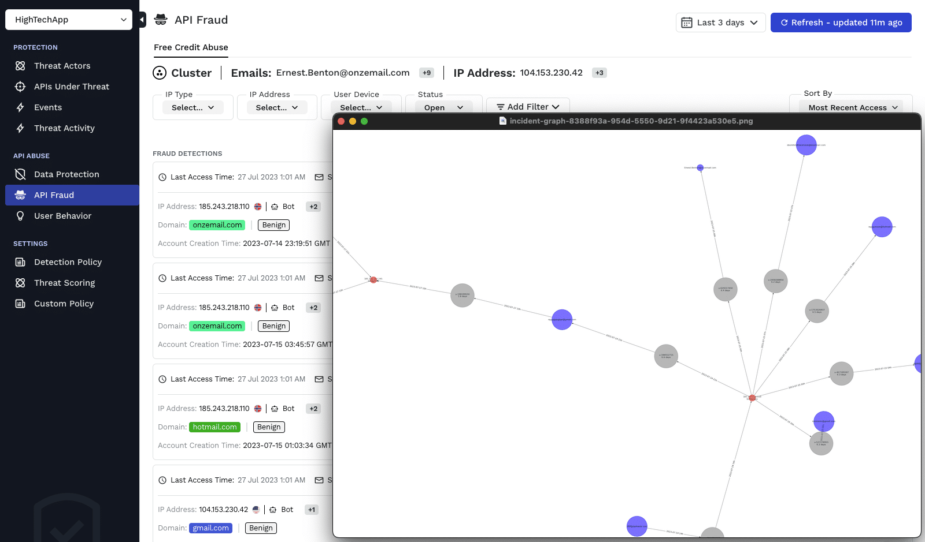
Task: Click the Cluster icon
Action: (160, 73)
